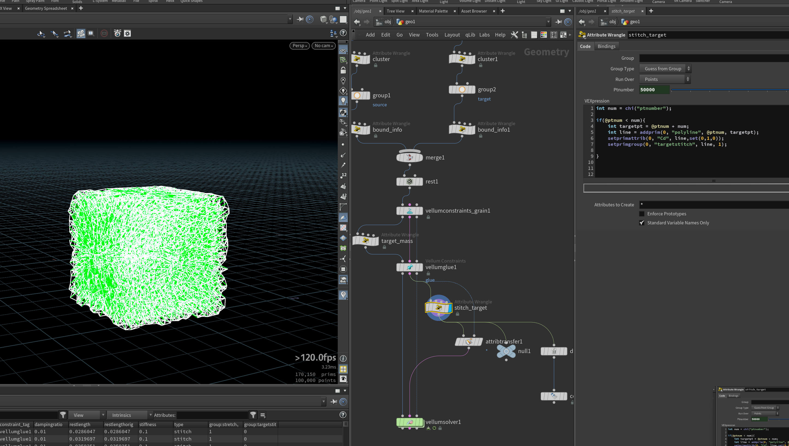This screenshot has height=446, width=789.
Task: Click the viewport help question icon
Action: tap(343, 33)
